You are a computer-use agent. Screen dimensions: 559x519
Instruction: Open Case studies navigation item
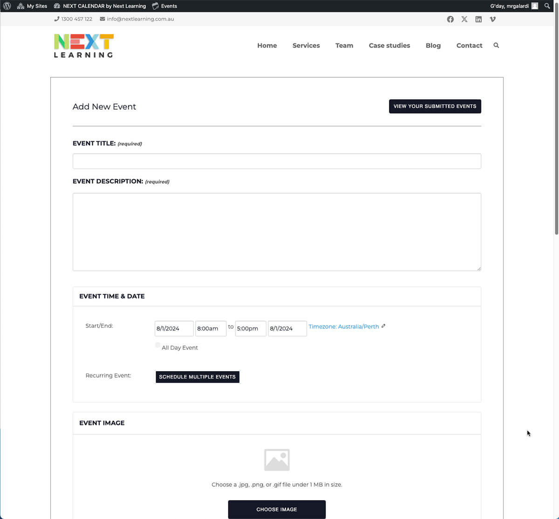click(389, 45)
